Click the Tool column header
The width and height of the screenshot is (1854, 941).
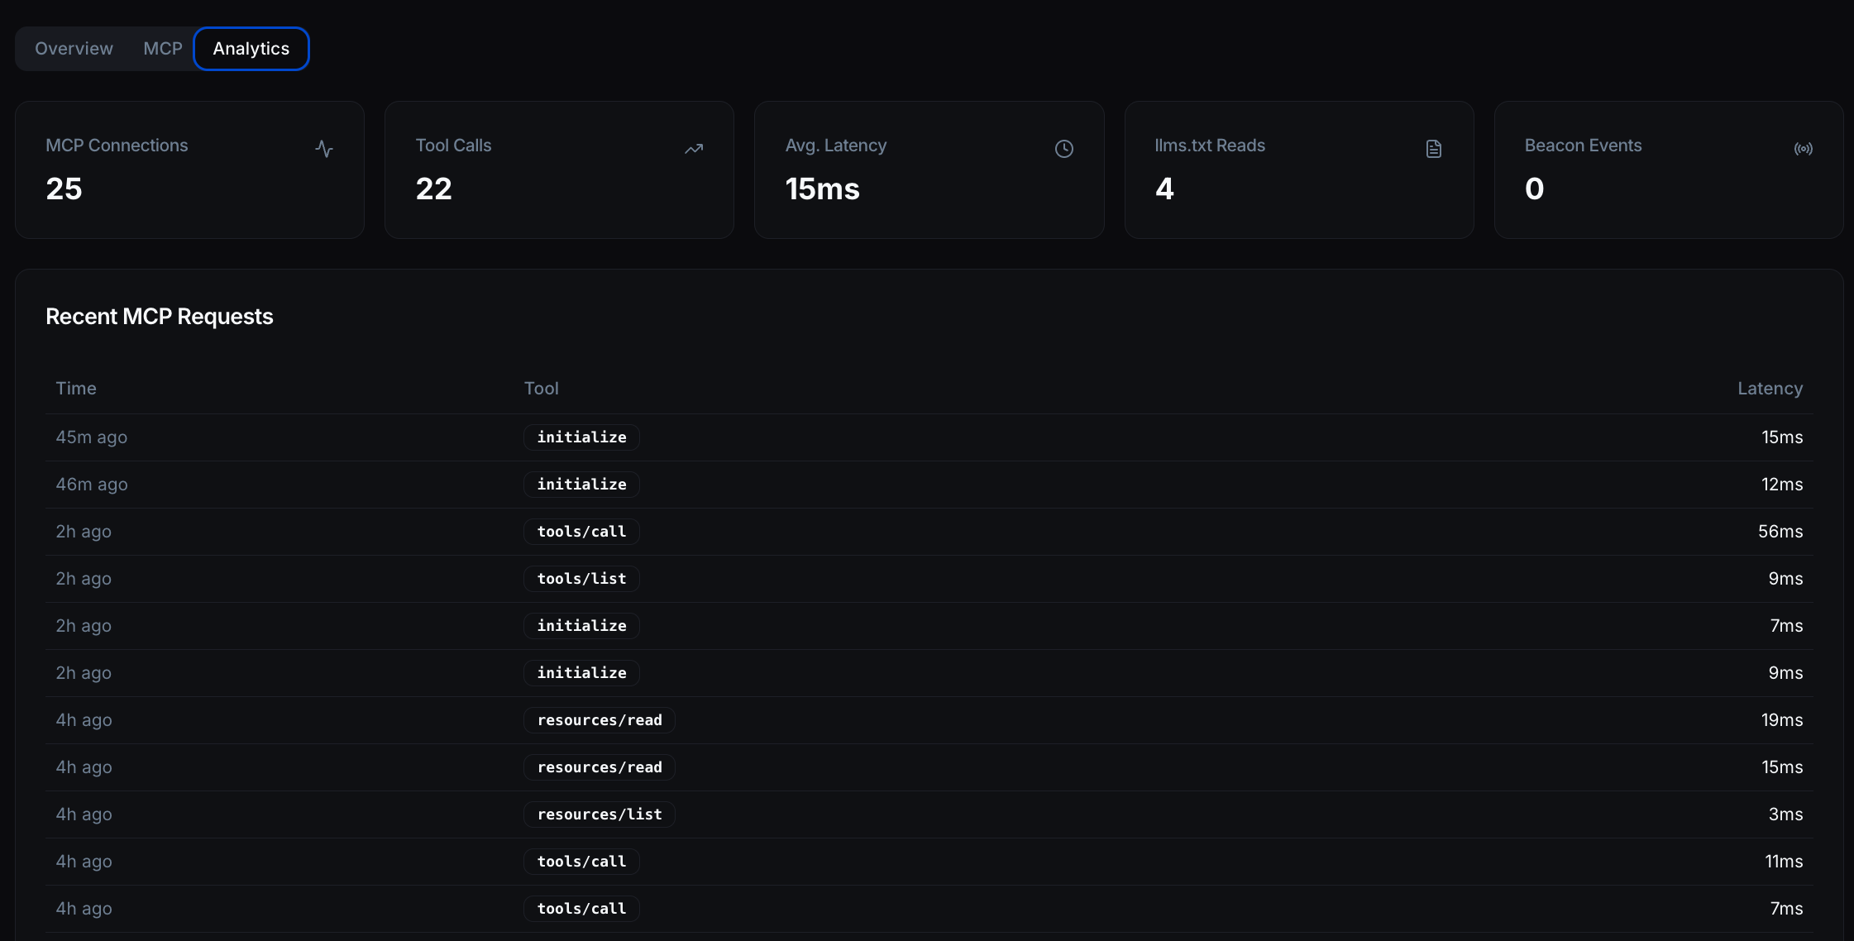tap(541, 388)
